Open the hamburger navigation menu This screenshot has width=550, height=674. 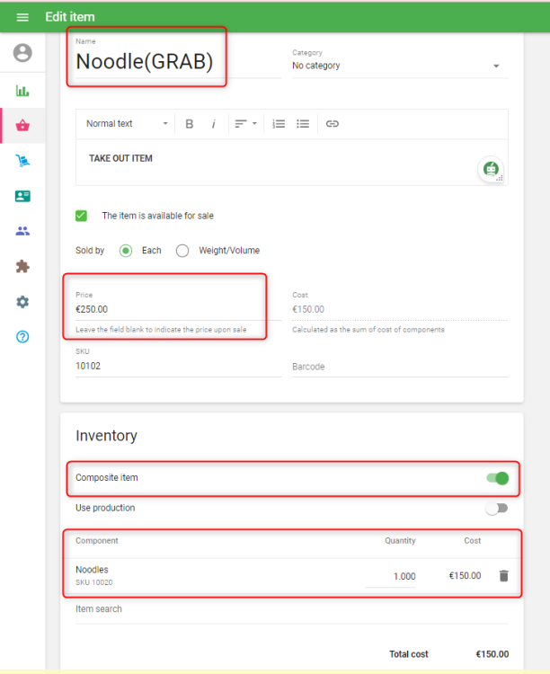point(22,17)
